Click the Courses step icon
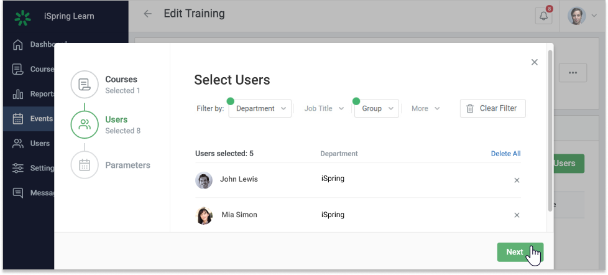Screen dimensions: 608x275 click(85, 85)
